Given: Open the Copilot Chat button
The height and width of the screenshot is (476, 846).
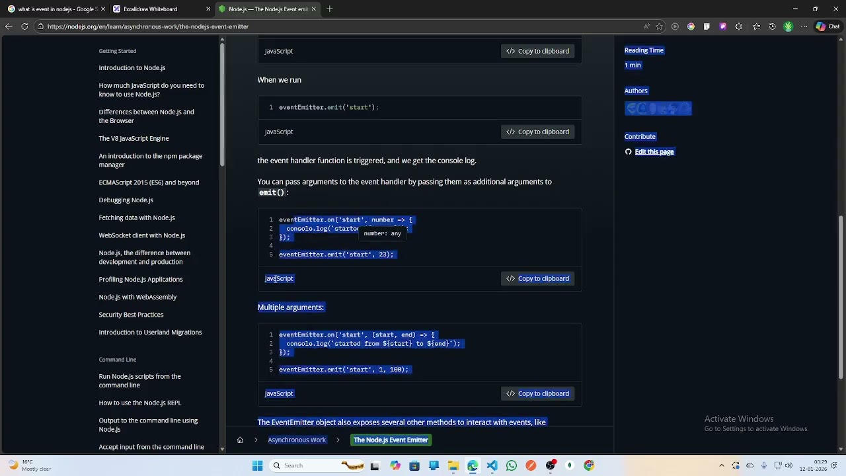Looking at the screenshot, I should pos(827,26).
